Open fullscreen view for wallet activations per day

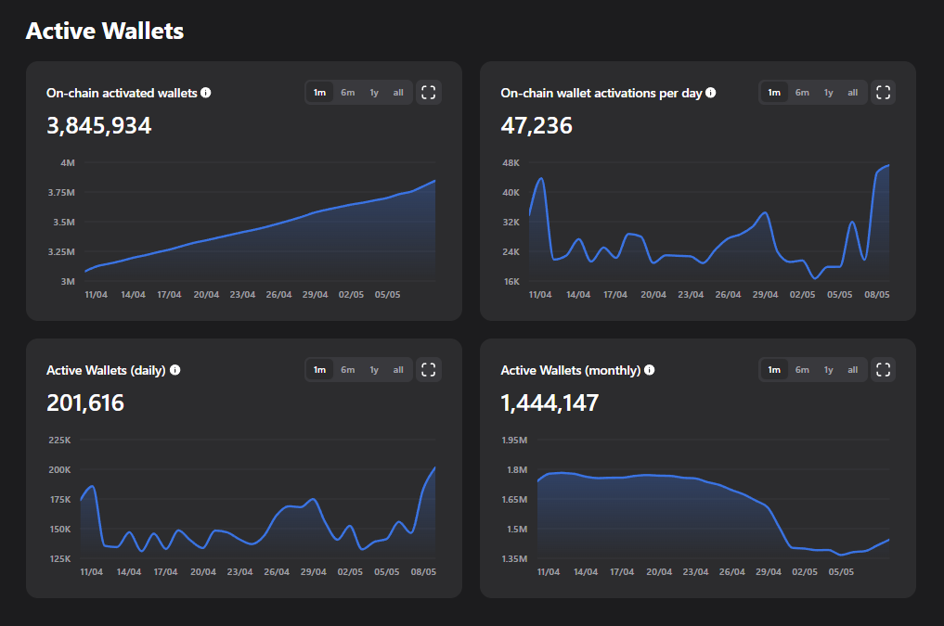883,92
